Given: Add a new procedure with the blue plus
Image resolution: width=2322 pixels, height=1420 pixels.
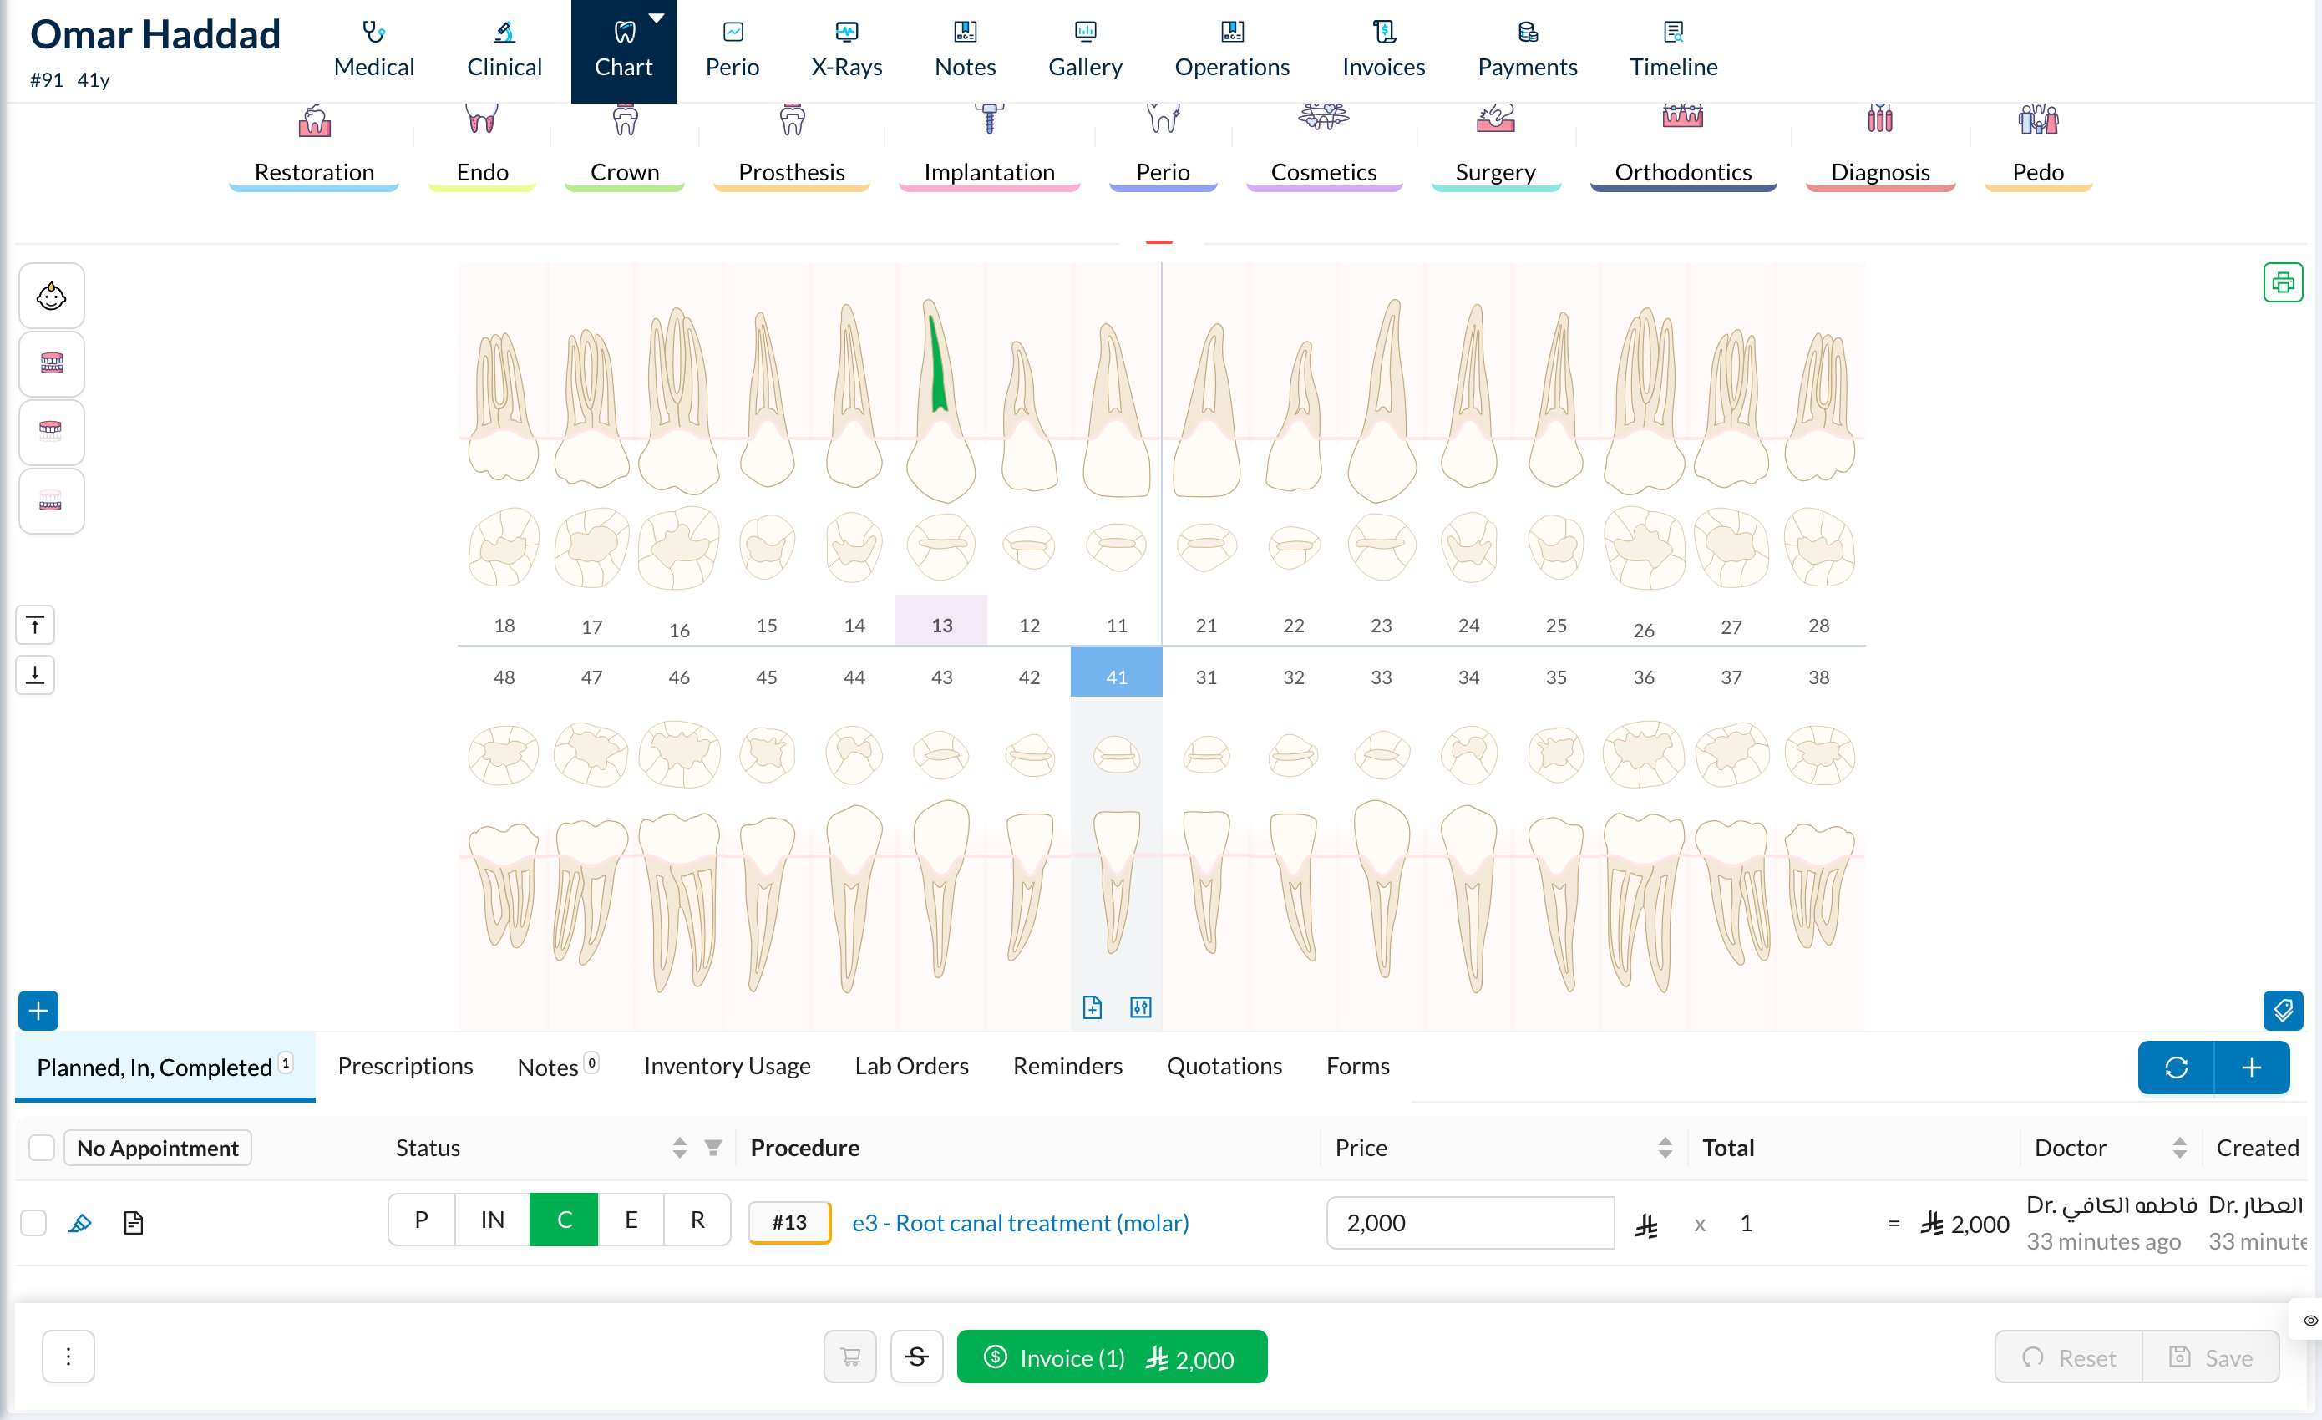Looking at the screenshot, I should pyautogui.click(x=2251, y=1068).
